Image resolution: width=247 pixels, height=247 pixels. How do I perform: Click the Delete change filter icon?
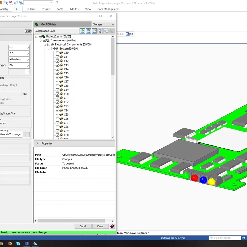(89, 31)
